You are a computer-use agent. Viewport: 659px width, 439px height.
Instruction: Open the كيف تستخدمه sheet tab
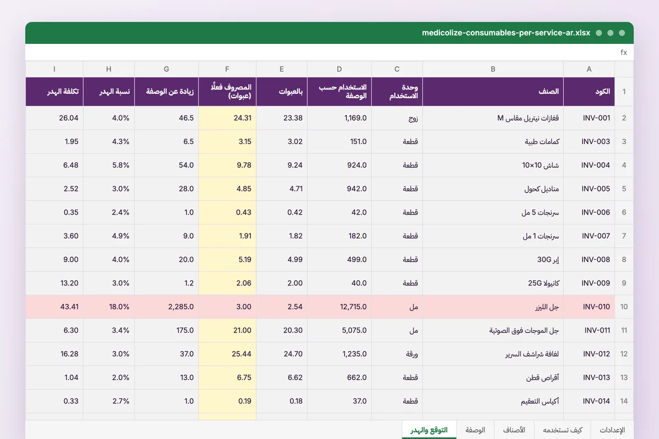click(x=562, y=430)
